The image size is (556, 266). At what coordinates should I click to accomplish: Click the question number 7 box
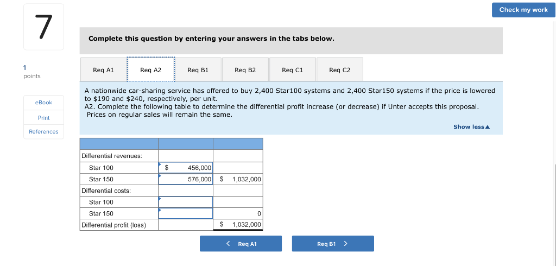43,27
